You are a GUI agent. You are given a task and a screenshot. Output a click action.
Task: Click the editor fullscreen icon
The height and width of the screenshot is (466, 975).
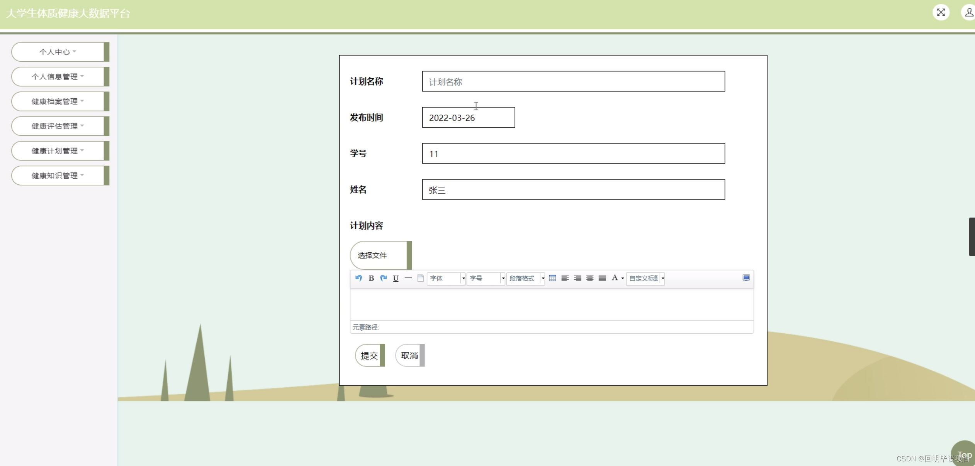pyautogui.click(x=746, y=278)
